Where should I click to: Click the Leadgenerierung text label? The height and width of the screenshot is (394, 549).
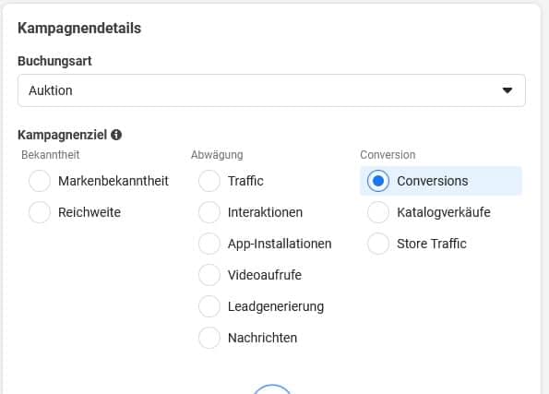click(x=276, y=306)
